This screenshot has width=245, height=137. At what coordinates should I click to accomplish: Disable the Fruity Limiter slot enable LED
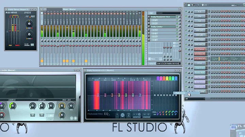coord(177,27)
